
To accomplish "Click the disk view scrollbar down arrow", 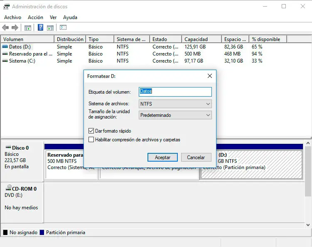I will [x=308, y=225].
